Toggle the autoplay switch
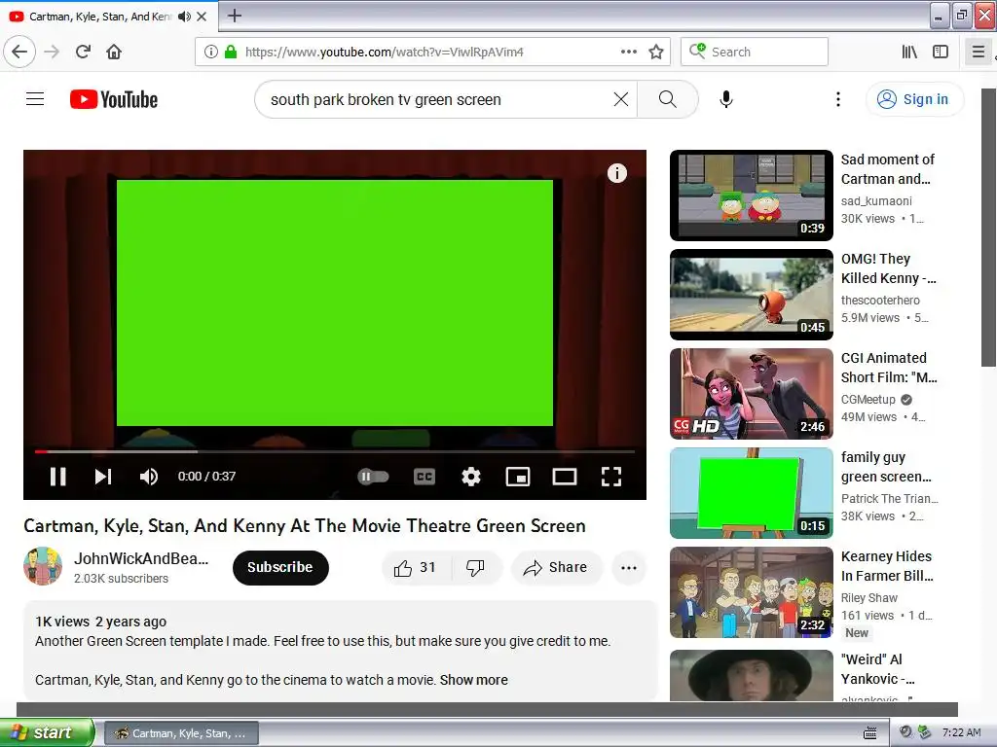This screenshot has height=747, width=997. click(373, 477)
